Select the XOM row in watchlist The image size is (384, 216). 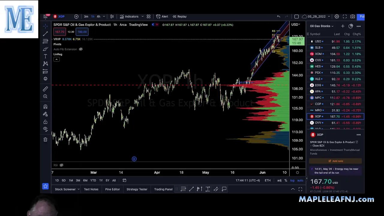coord(335,54)
